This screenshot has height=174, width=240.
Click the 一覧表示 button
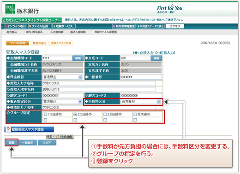[x=28, y=143]
